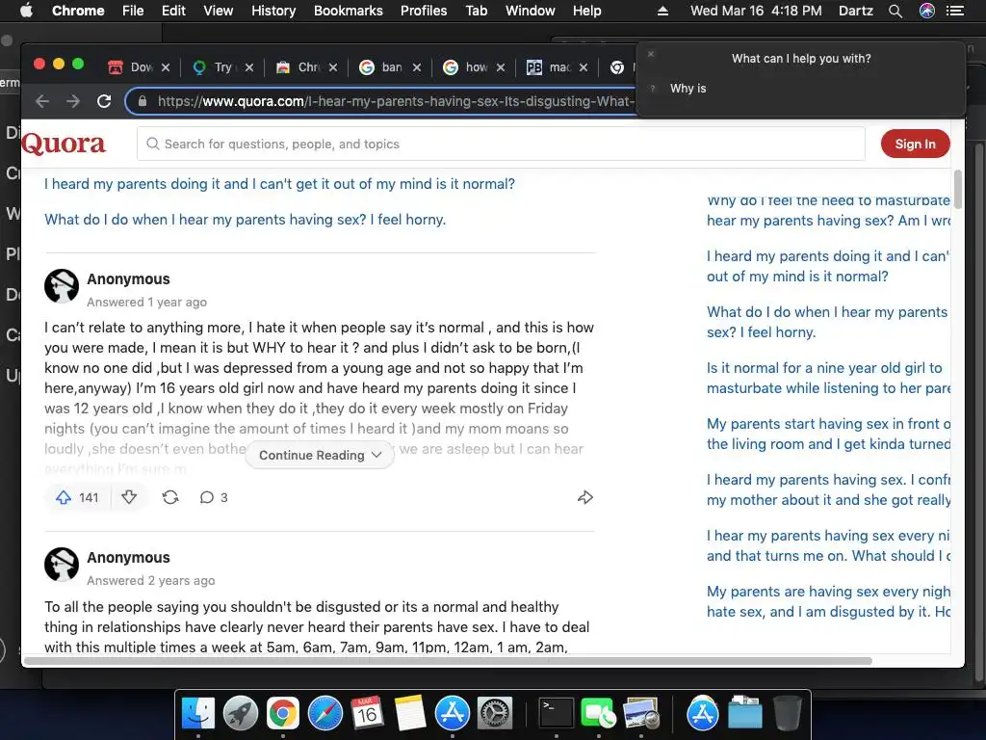Open Siri from the menu bar
Image resolution: width=986 pixels, height=740 pixels.
tap(927, 11)
